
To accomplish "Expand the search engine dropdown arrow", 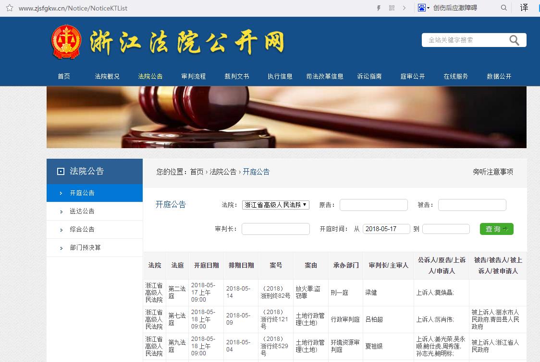I will 429,8.
